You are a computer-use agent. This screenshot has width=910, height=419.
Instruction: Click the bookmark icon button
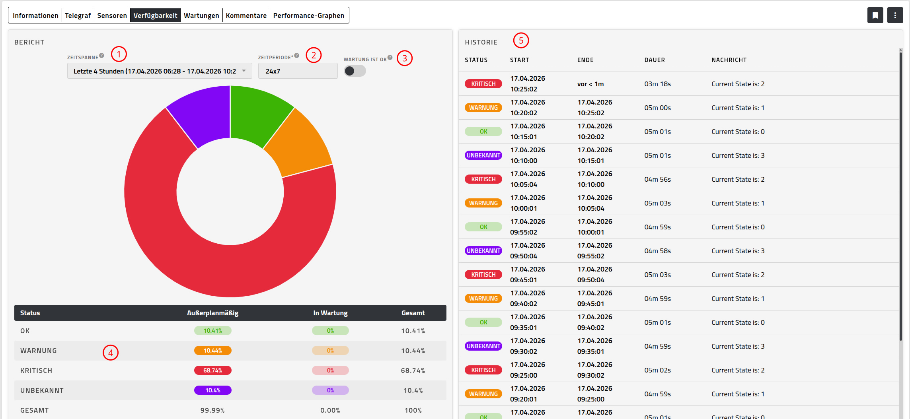pyautogui.click(x=875, y=16)
